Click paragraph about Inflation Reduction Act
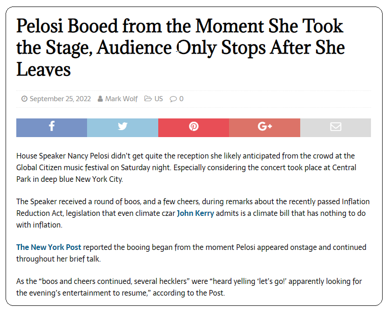 (193, 213)
